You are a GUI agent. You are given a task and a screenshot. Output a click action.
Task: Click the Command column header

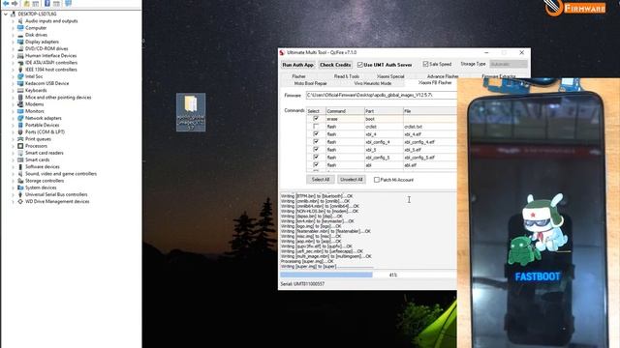(345, 111)
